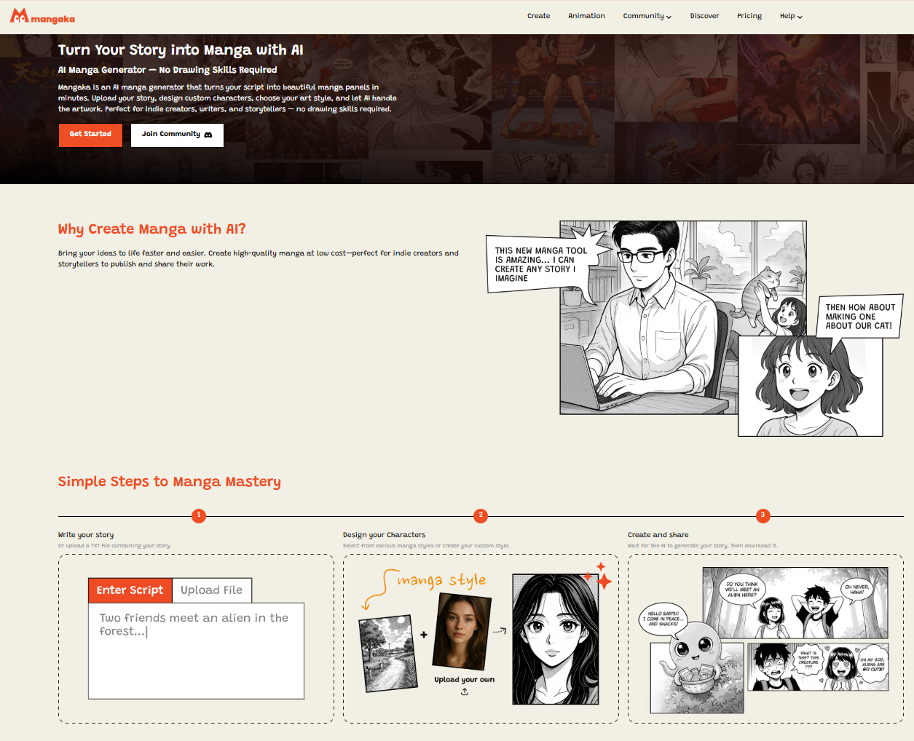Open the Pricing page link
Viewport: 914px width, 741px height.
[x=749, y=16]
